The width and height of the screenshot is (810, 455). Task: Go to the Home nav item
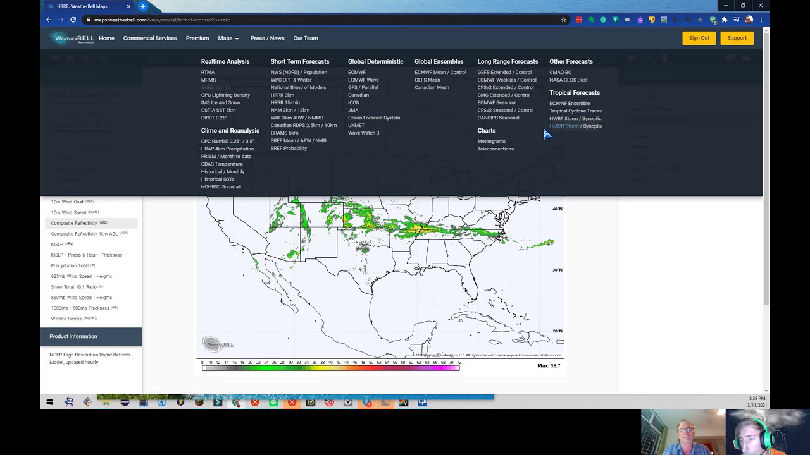(106, 38)
